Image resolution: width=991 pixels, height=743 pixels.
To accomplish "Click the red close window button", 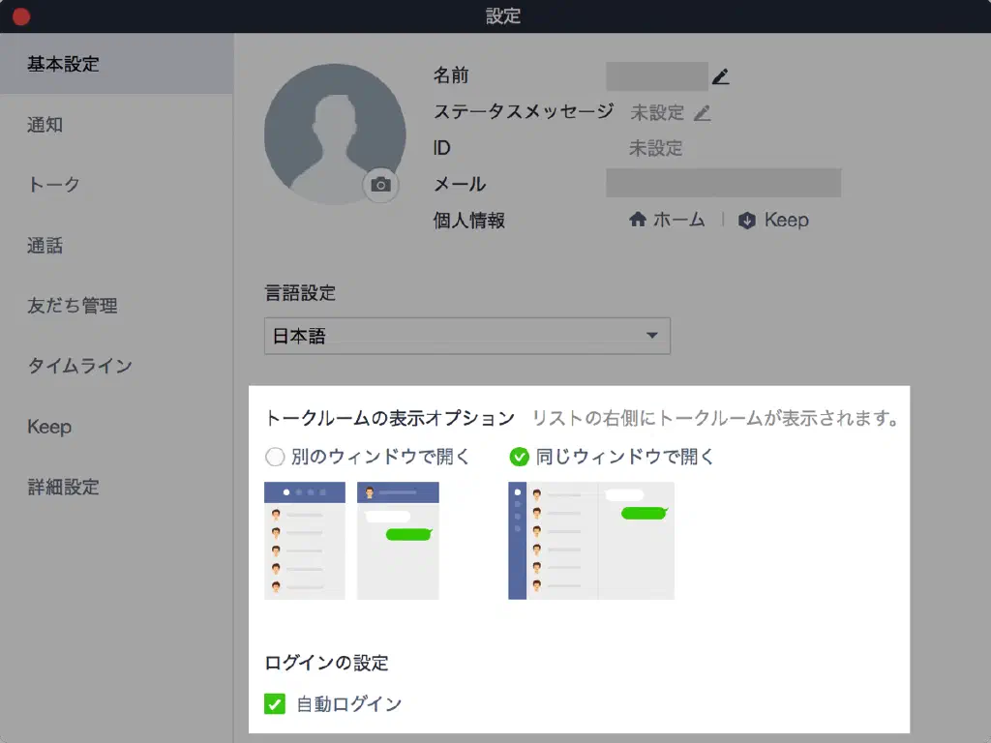I will click(20, 16).
